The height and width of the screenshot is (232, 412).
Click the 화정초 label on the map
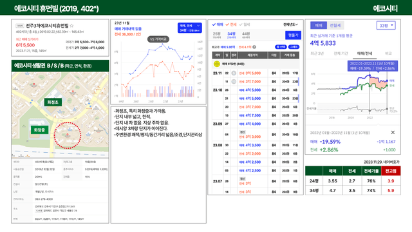coord(53,102)
